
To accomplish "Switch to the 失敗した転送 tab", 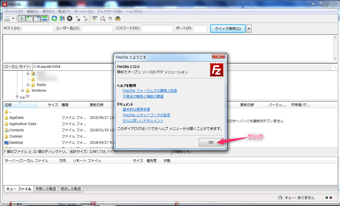I will point(46,189).
